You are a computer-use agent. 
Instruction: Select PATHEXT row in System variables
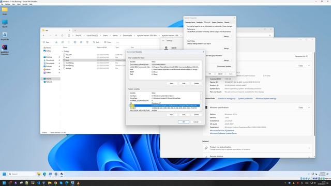[x=164, y=108]
